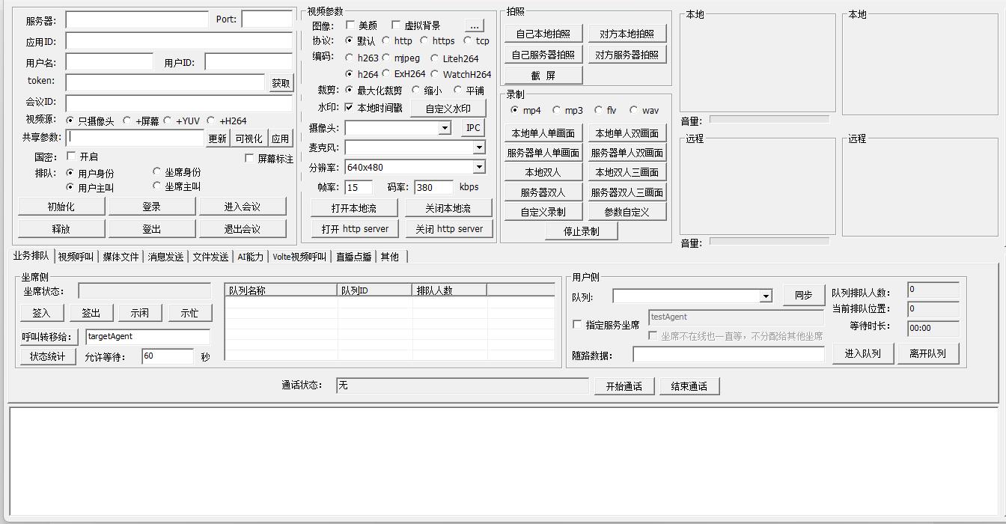This screenshot has width=1006, height=524.
Task: Enable the 虚拟背景 checkbox
Action: point(396,25)
